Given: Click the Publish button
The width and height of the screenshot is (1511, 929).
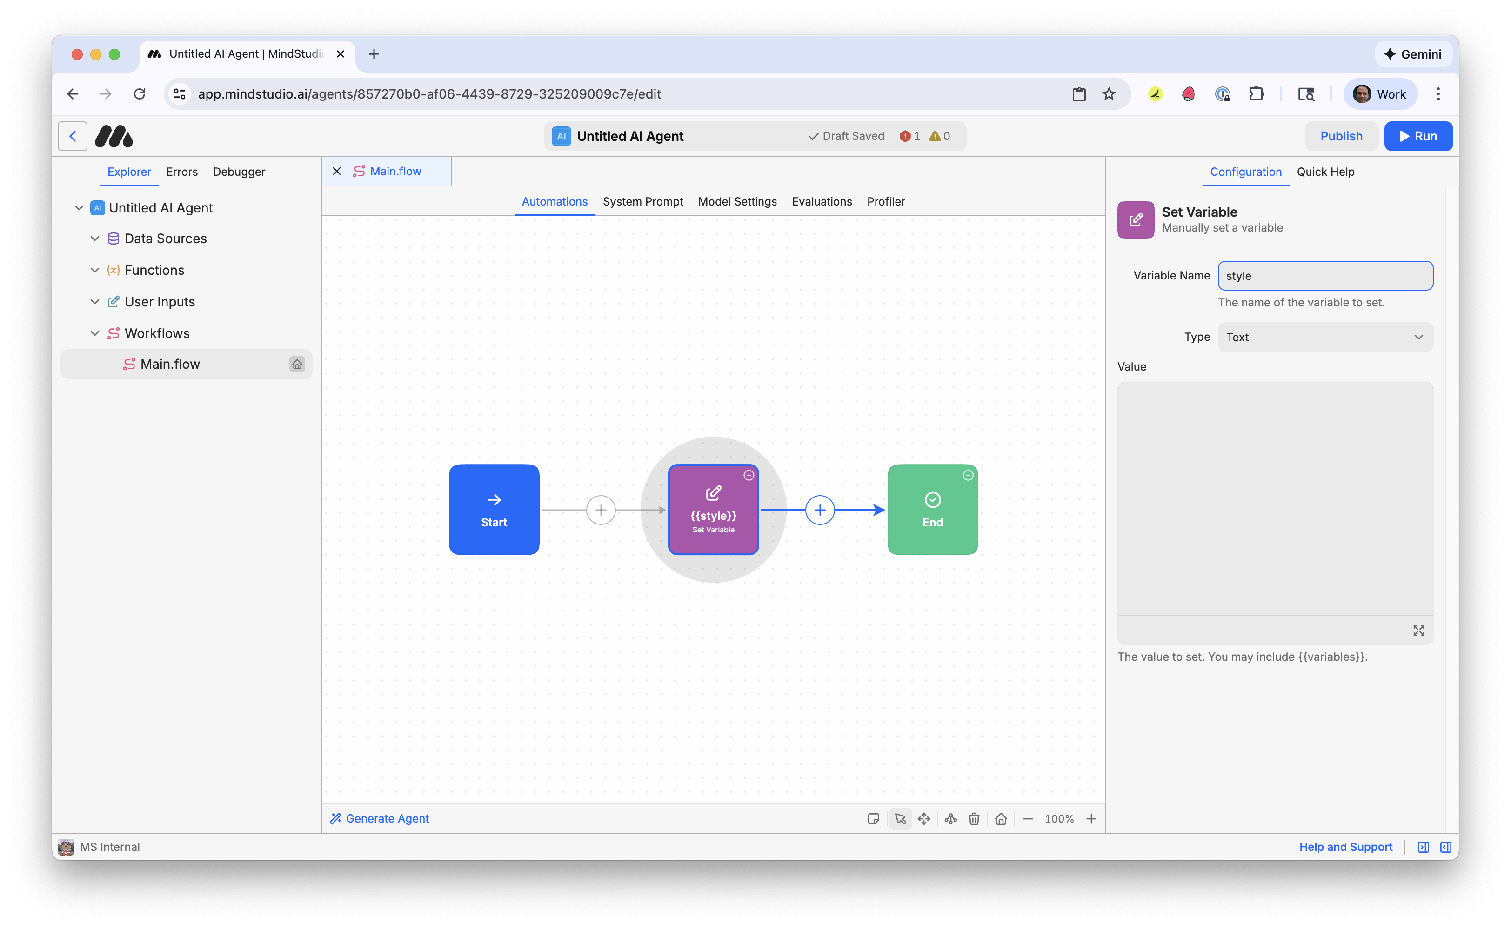Looking at the screenshot, I should (x=1341, y=136).
